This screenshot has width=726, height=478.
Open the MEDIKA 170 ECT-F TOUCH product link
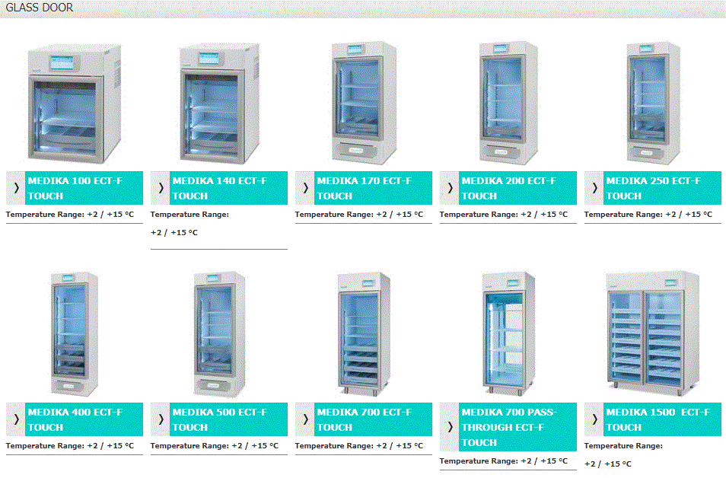coord(373,188)
